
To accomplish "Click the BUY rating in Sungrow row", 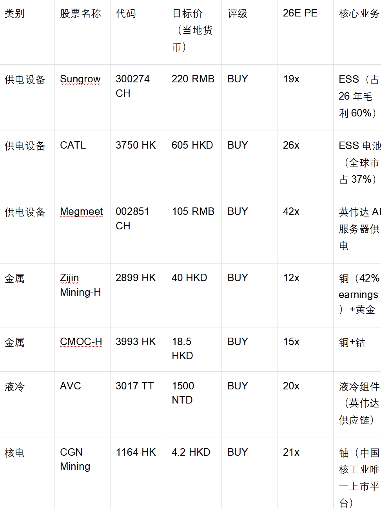I will (238, 79).
